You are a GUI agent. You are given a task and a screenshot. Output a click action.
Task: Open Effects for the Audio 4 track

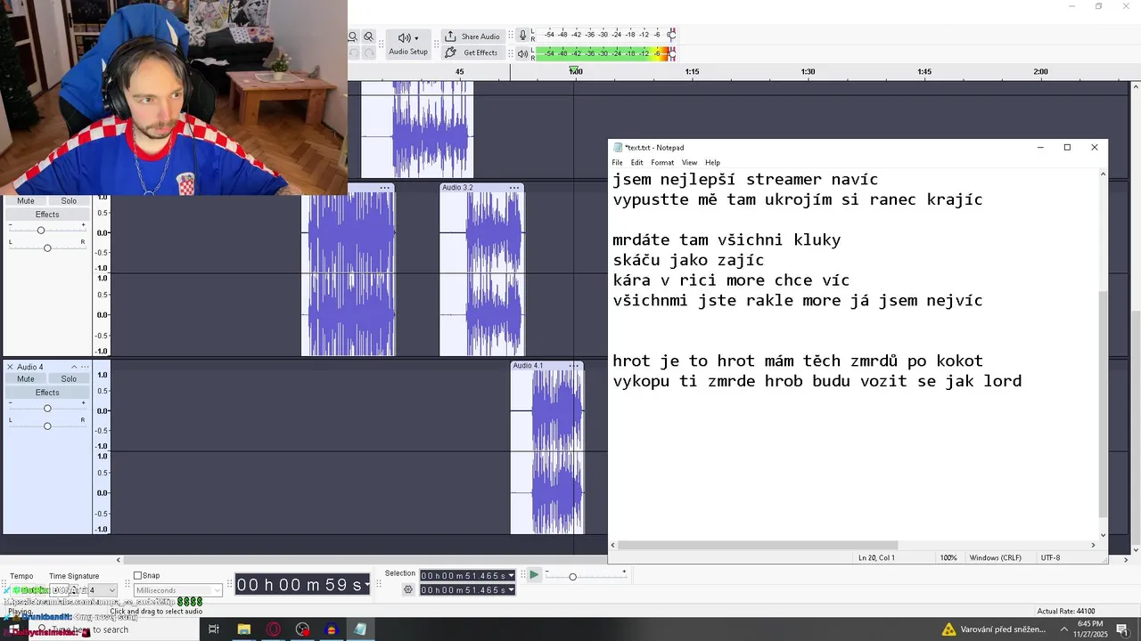click(x=47, y=393)
